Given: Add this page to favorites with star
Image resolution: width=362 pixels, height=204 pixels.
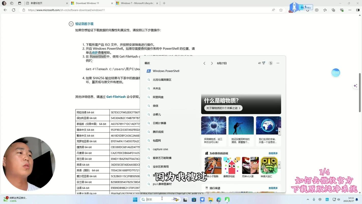Looking at the screenshot, I should pyautogui.click(x=281, y=10).
